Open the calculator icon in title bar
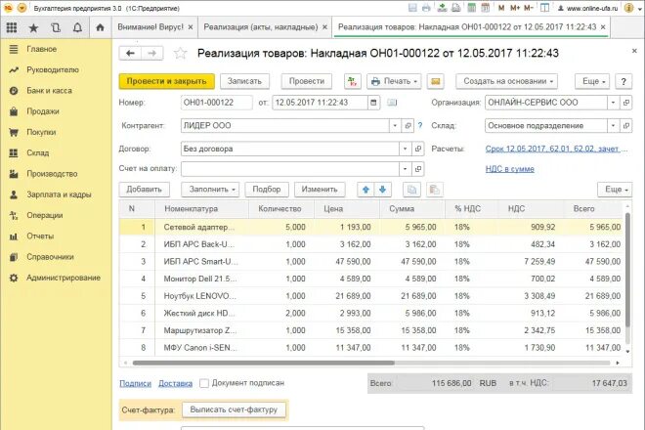 [x=471, y=8]
